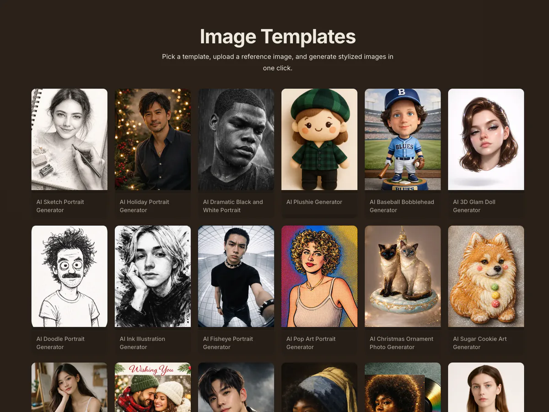Open the plain white background woman portrait template
This screenshot has width=549, height=412.
(486, 387)
